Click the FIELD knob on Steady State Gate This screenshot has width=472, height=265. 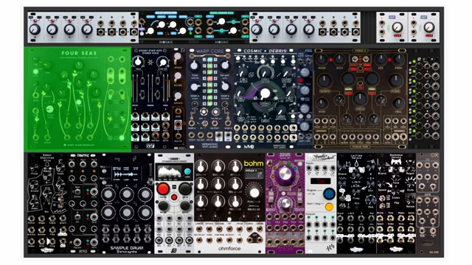138,62
